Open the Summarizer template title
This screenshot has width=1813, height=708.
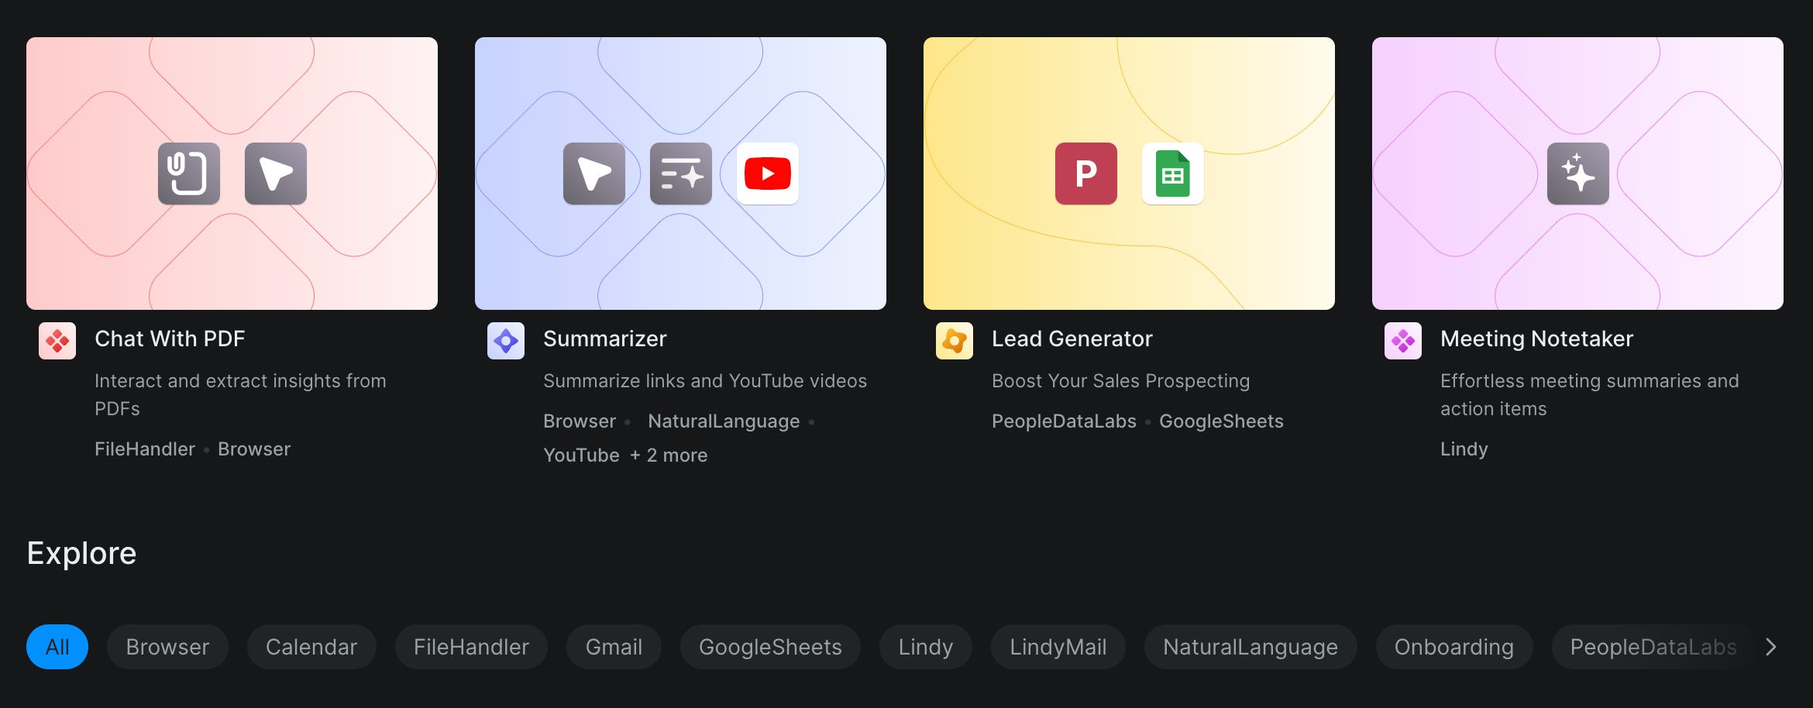click(x=605, y=339)
